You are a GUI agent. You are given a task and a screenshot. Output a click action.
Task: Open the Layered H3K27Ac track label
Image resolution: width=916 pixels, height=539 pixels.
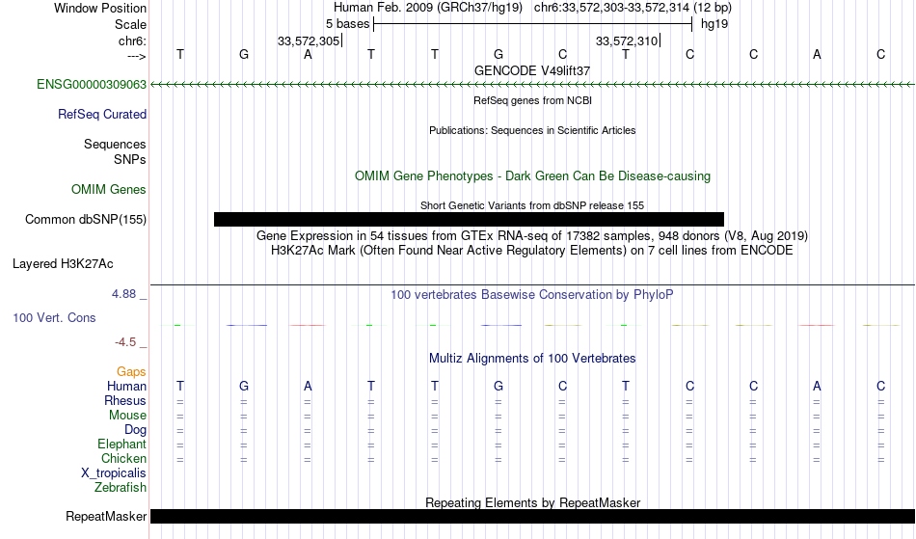(x=63, y=263)
